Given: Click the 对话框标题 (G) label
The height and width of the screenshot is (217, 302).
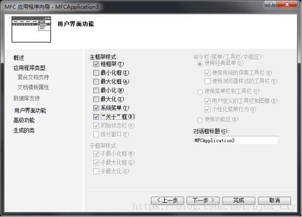Looking at the screenshot, I should coord(212,131).
